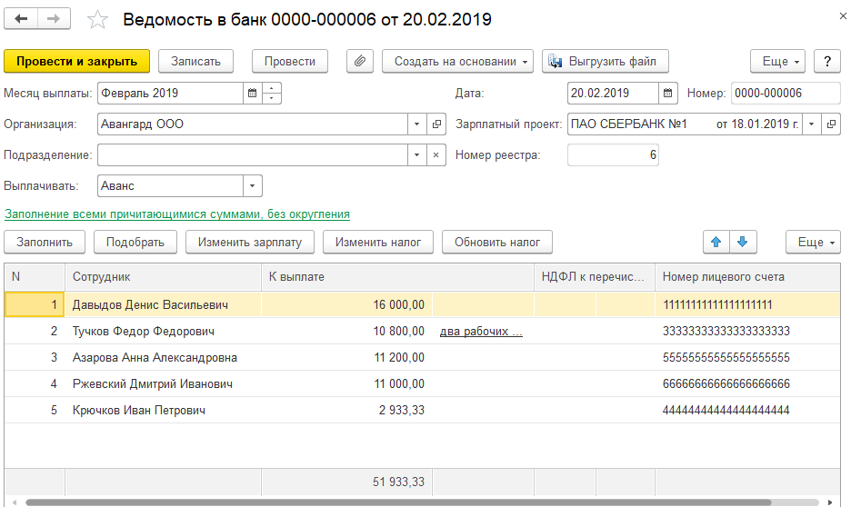Screen dimensions: 851x507
Task: Click the Провести и закрыть button
Action: (76, 61)
